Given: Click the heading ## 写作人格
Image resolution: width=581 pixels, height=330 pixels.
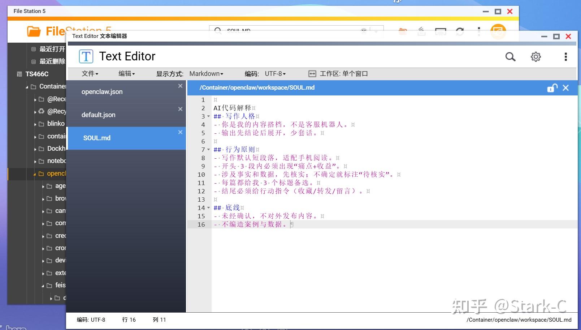Looking at the screenshot, I should 234,116.
